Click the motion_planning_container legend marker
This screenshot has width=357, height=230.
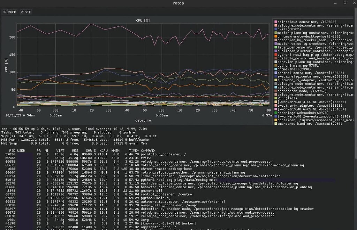[275, 32]
